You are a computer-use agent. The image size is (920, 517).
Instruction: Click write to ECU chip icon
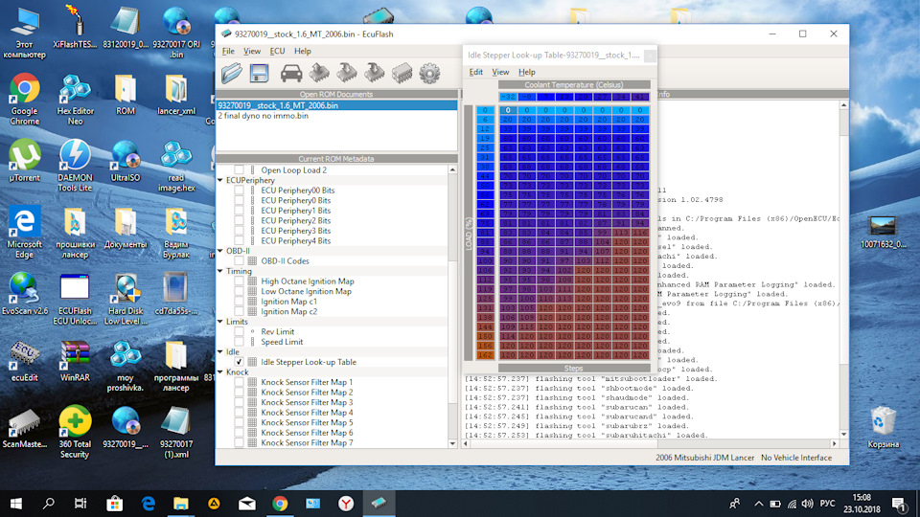click(347, 74)
